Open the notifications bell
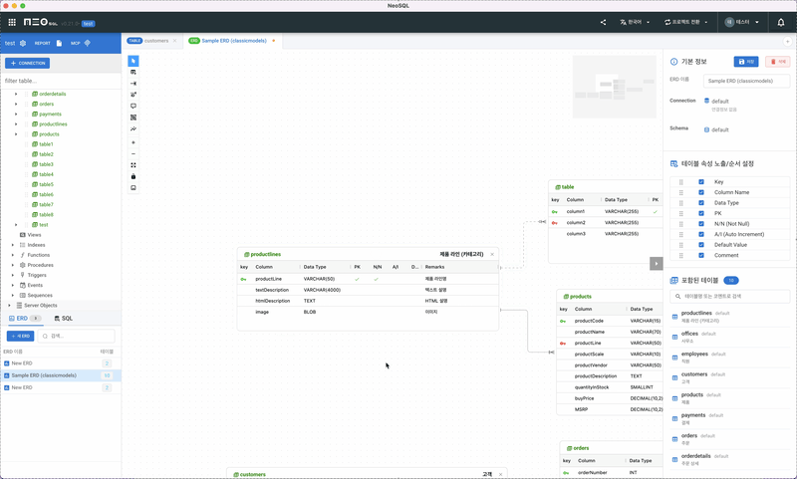 (780, 22)
